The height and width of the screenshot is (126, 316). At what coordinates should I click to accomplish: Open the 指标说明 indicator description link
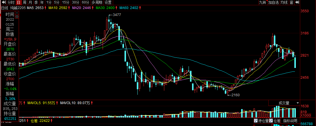[290, 121]
